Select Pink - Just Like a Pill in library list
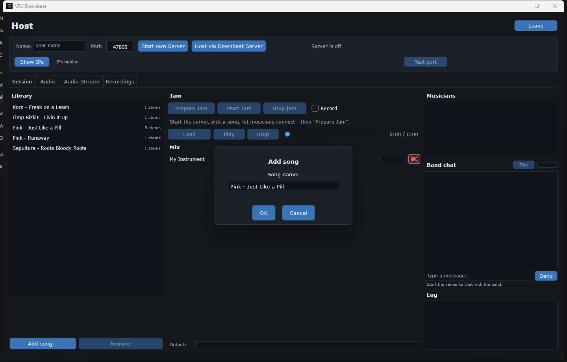This screenshot has height=362, width=567. [x=86, y=127]
